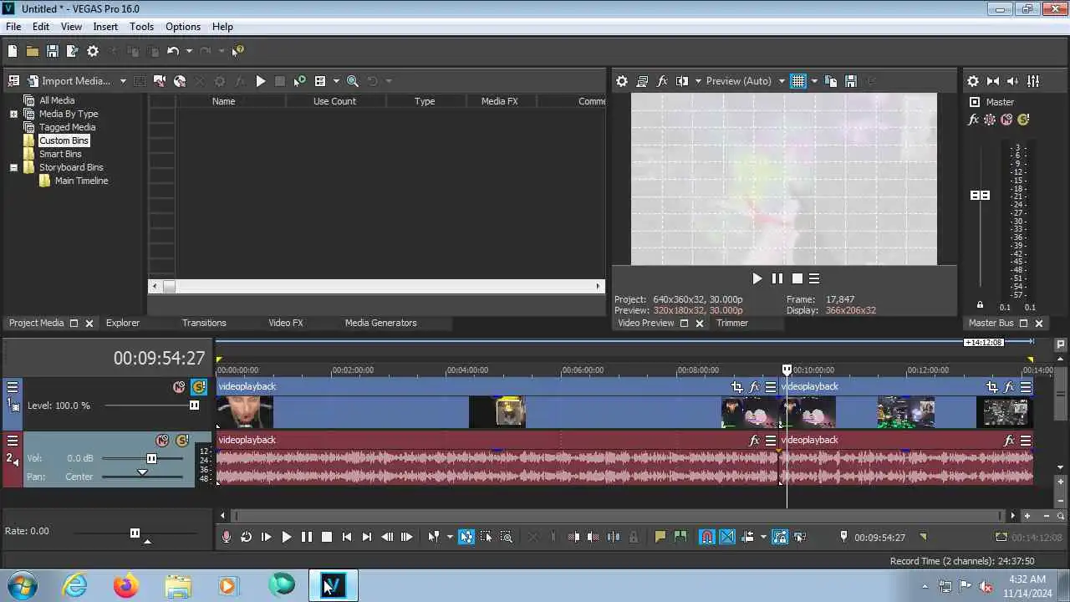Screen dimensions: 1070x602
Task: Solo the audio track 2
Action: coord(182,441)
